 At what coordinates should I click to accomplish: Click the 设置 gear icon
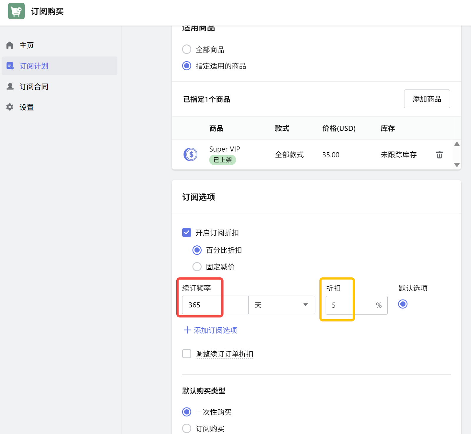tap(10, 107)
